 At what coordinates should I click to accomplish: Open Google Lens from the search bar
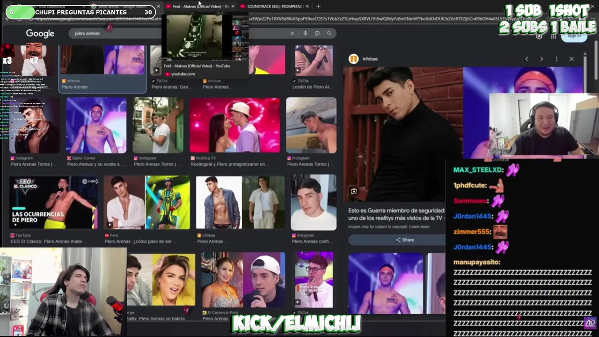coord(317,33)
